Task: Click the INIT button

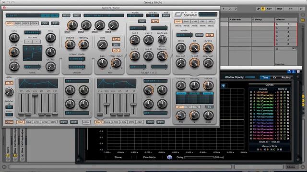Action: click(77, 15)
